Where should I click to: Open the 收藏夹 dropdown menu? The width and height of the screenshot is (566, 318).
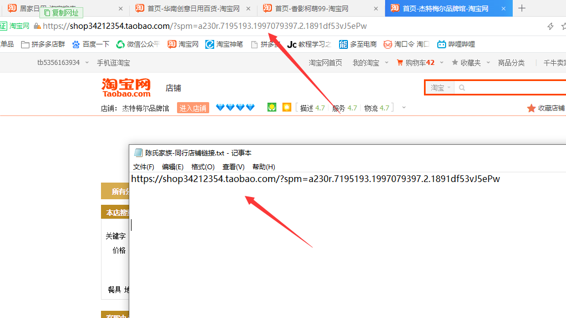[x=470, y=63]
